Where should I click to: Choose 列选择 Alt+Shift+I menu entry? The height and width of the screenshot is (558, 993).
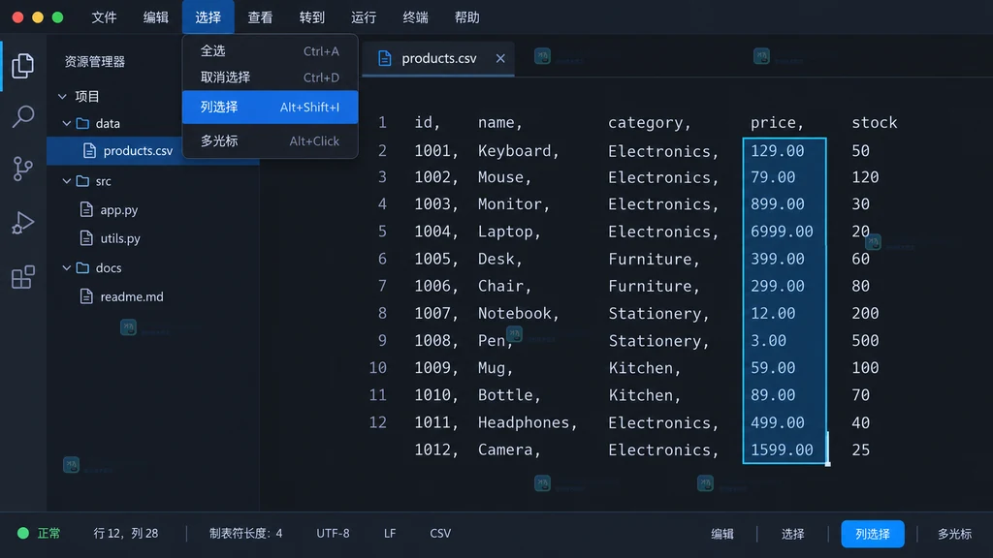click(270, 107)
